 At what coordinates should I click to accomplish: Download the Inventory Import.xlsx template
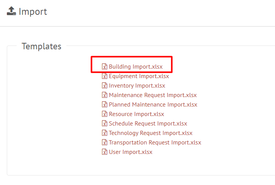[x=137, y=86]
